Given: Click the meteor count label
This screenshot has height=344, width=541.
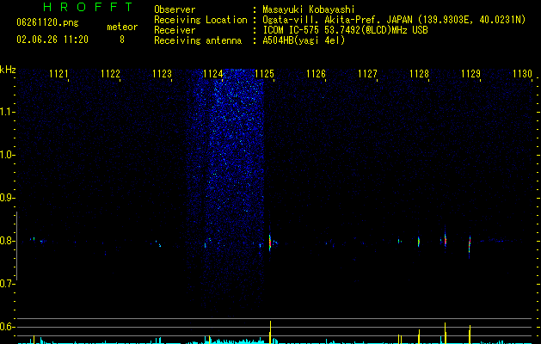Looking at the screenshot, I should (x=122, y=27).
